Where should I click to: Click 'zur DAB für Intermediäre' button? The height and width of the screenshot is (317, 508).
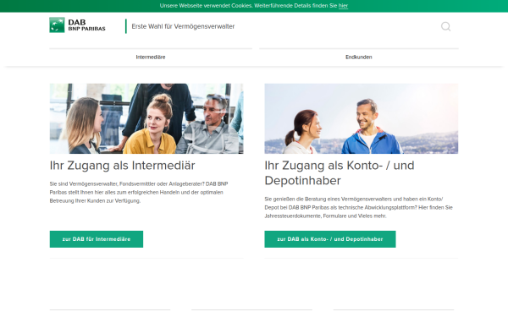[97, 239]
